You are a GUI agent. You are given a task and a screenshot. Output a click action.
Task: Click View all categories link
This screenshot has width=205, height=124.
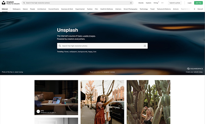coord(200,9)
